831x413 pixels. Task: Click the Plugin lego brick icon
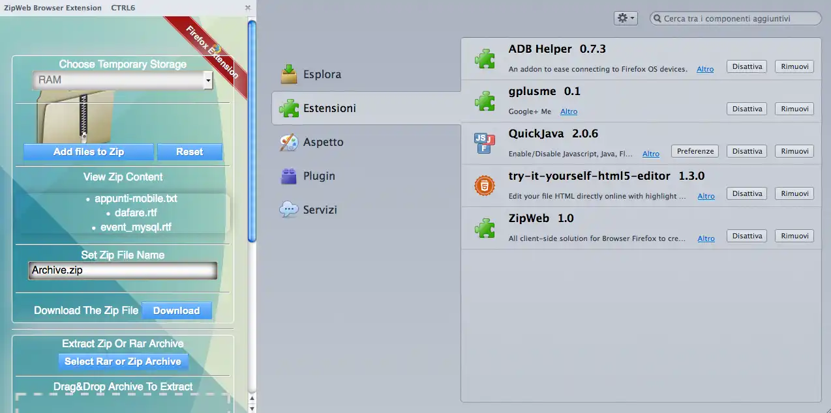[289, 176]
